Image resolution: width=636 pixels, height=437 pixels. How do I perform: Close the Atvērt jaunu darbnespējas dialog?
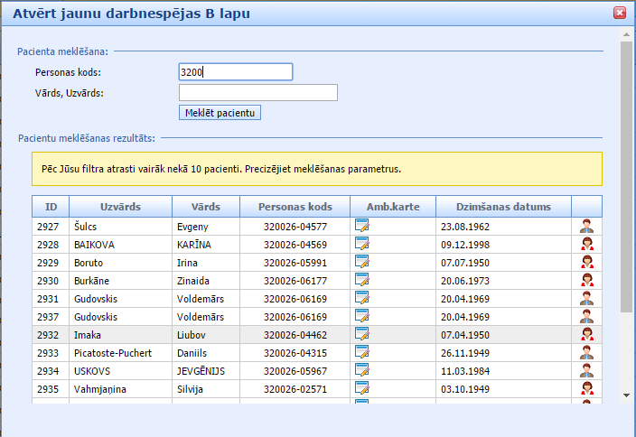click(x=620, y=13)
